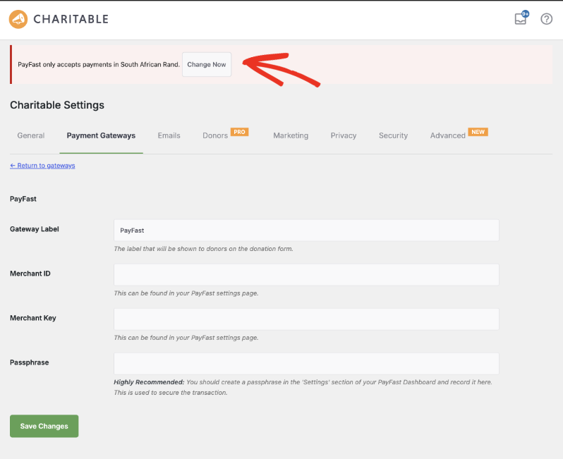Follow the Return to gateways link

(42, 166)
